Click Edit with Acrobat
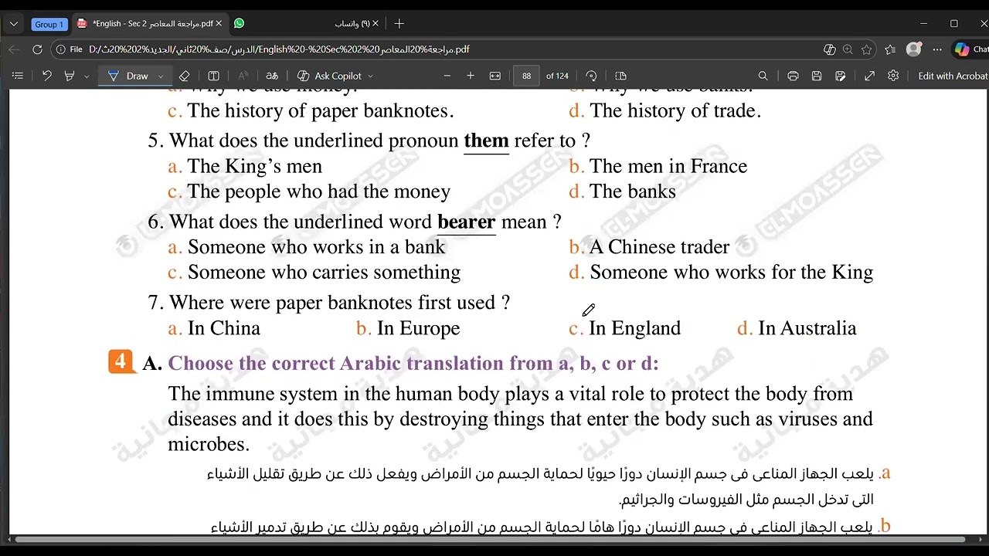Viewport: 989px width, 556px height. [x=953, y=76]
